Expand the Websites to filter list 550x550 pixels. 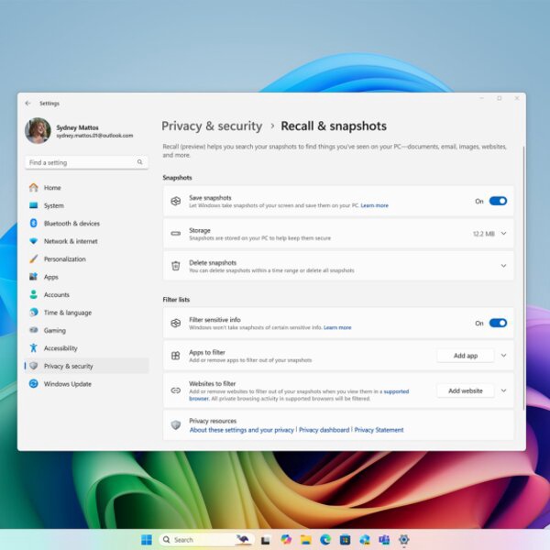[x=503, y=390]
